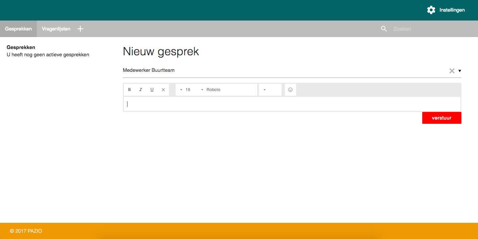The width and height of the screenshot is (478, 239).
Task: Open the Roboto font family dropdown
Action: tap(212, 90)
